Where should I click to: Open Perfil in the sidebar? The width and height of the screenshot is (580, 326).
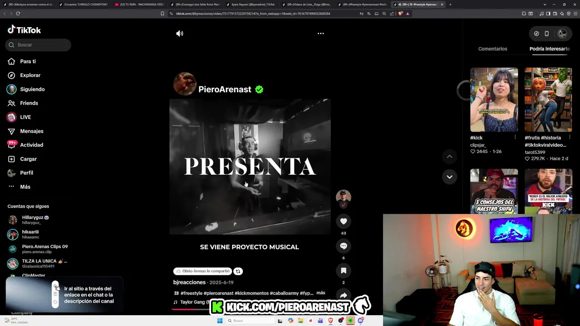tap(26, 173)
